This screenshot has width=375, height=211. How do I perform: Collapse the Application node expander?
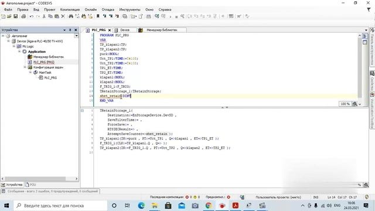[19, 52]
